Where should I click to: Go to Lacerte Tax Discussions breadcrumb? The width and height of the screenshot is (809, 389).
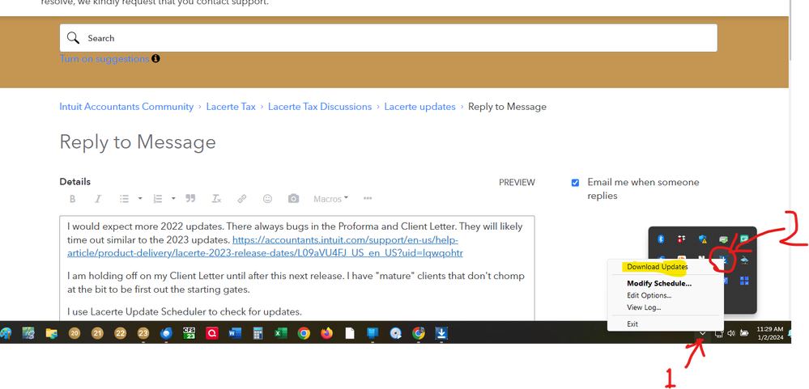320,107
